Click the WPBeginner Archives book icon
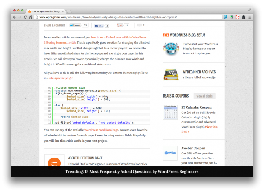This screenshot has width=264, height=192. (171, 75)
